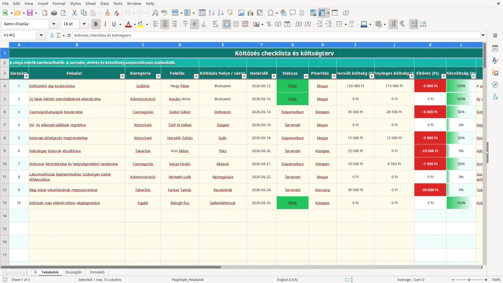Click the Copy icon
Screen dimensions: 503x283
click(x=83, y=13)
